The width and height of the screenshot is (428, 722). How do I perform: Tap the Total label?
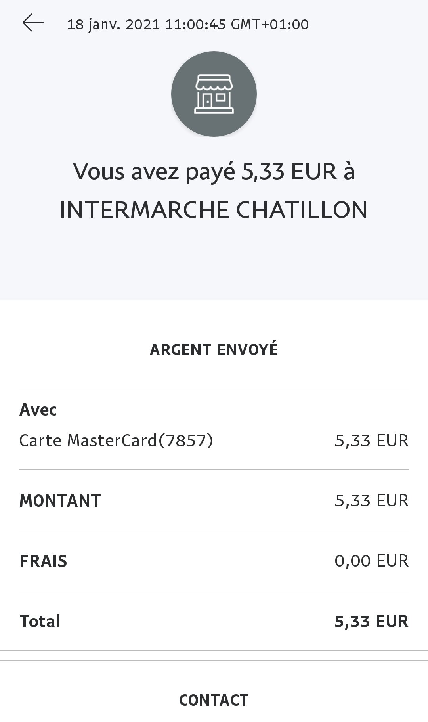click(40, 621)
